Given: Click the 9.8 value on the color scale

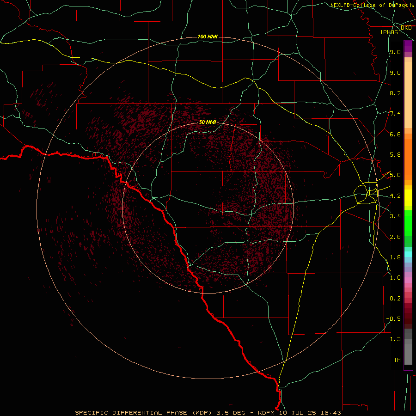Looking at the screenshot, I should (395, 52).
